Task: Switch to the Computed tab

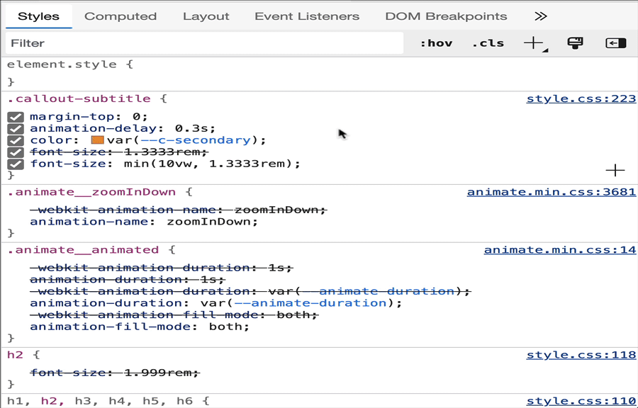Action: [x=120, y=15]
